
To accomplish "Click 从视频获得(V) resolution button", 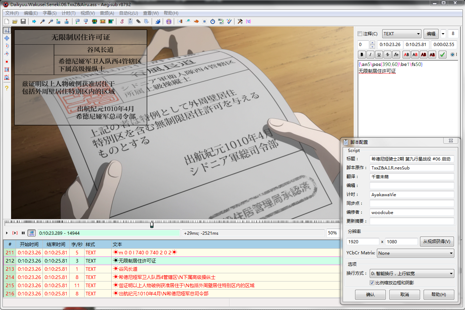I will coord(437,242).
